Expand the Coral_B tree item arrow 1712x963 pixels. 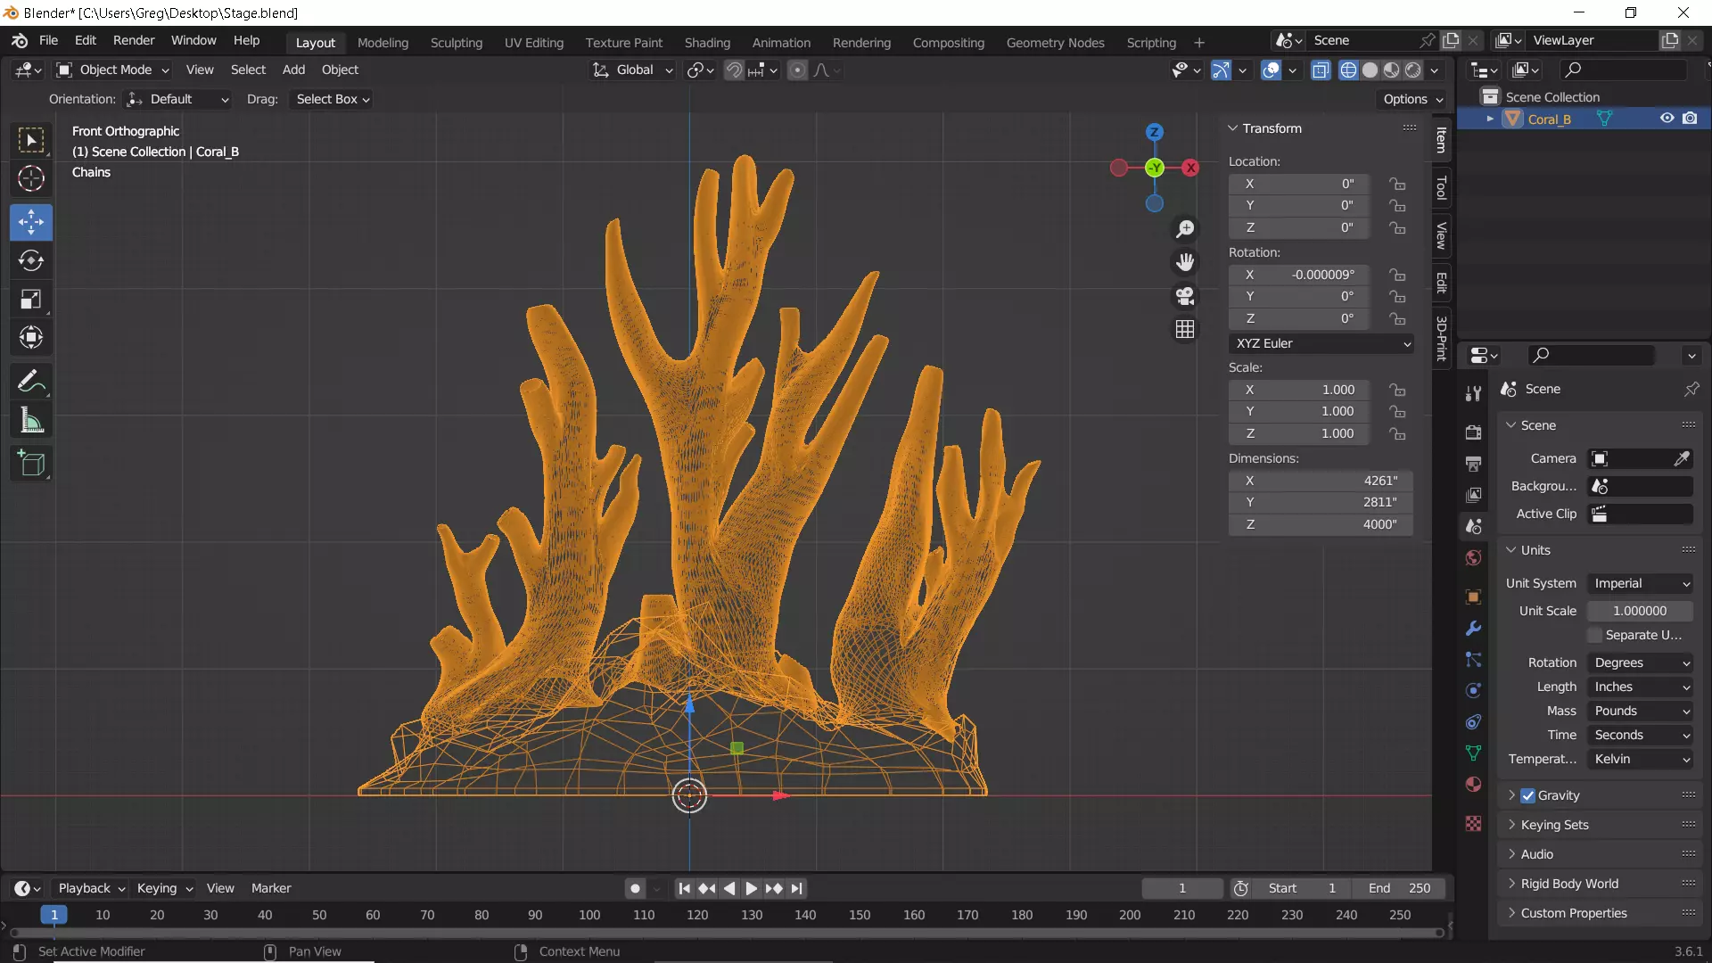pos(1489,119)
